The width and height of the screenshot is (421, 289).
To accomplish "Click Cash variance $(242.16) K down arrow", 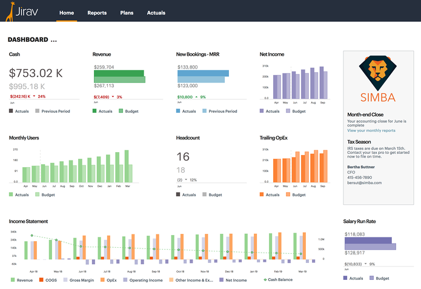I will 34,96.
